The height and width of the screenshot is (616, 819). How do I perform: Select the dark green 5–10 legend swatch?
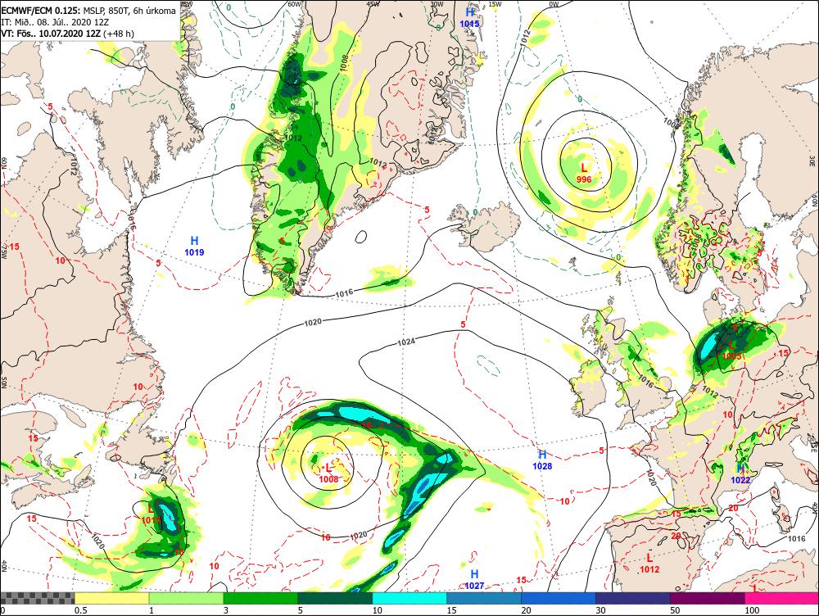pyautogui.click(x=335, y=598)
